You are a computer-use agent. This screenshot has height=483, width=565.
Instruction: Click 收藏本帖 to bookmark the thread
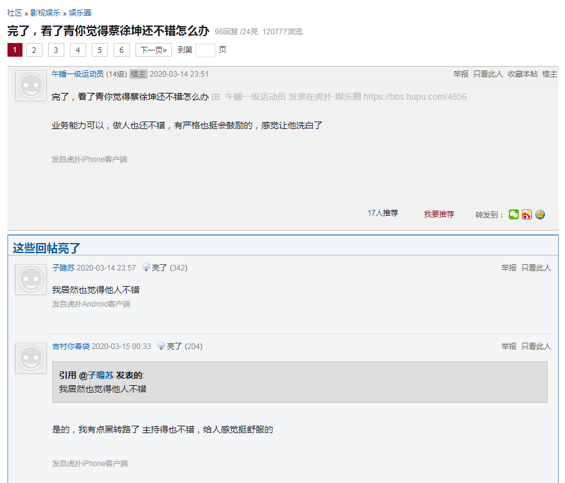pyautogui.click(x=523, y=74)
